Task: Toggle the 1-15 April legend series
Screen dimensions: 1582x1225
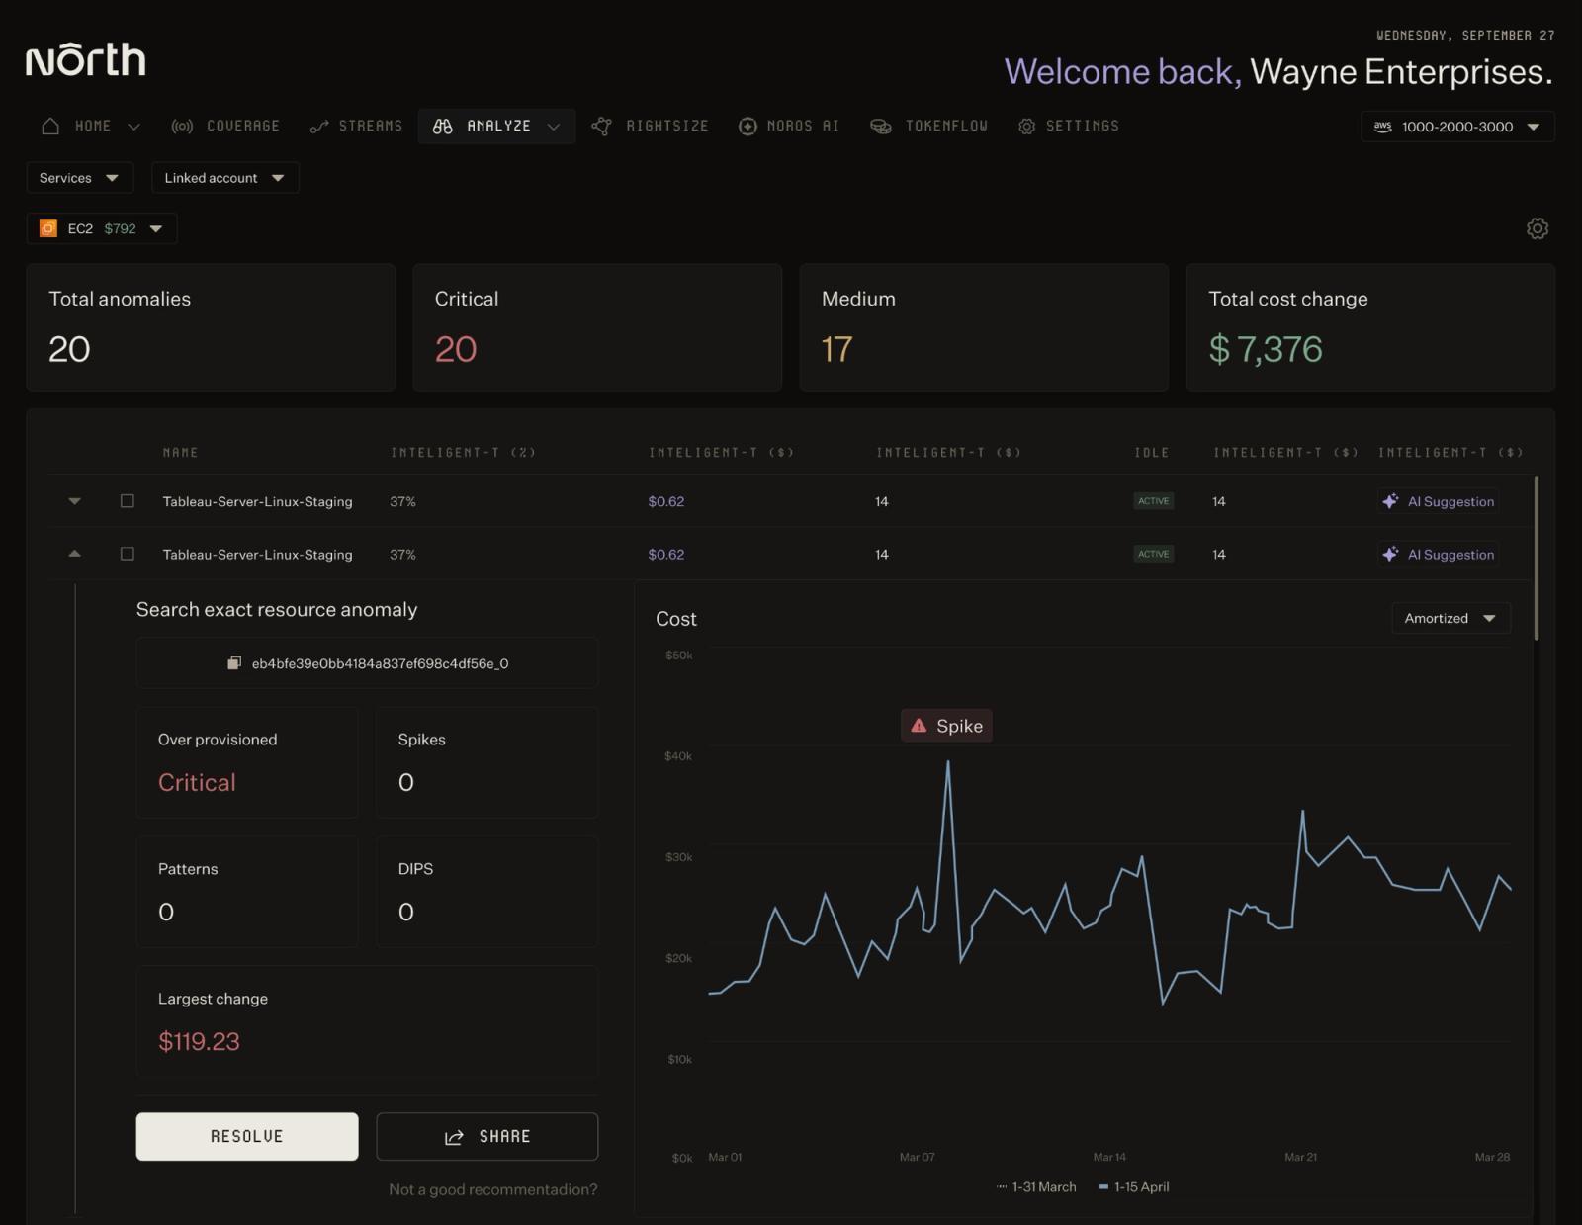Action: coord(1134,1186)
